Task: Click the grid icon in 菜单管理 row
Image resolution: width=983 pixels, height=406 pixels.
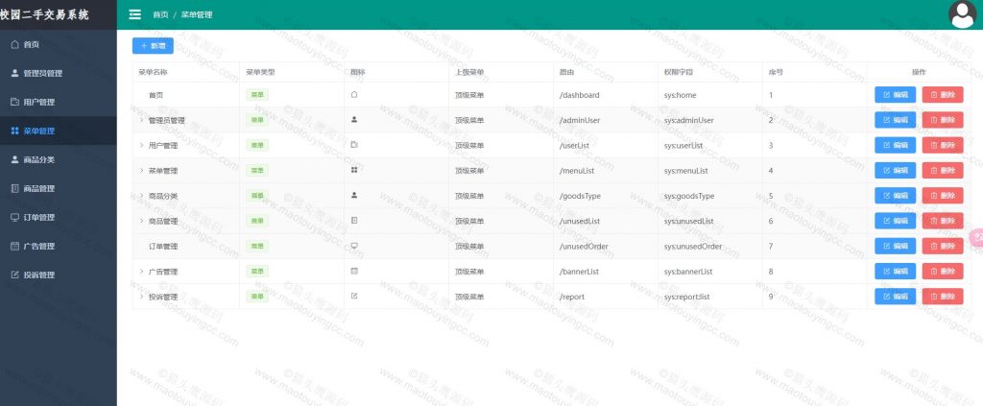Action: 354,170
